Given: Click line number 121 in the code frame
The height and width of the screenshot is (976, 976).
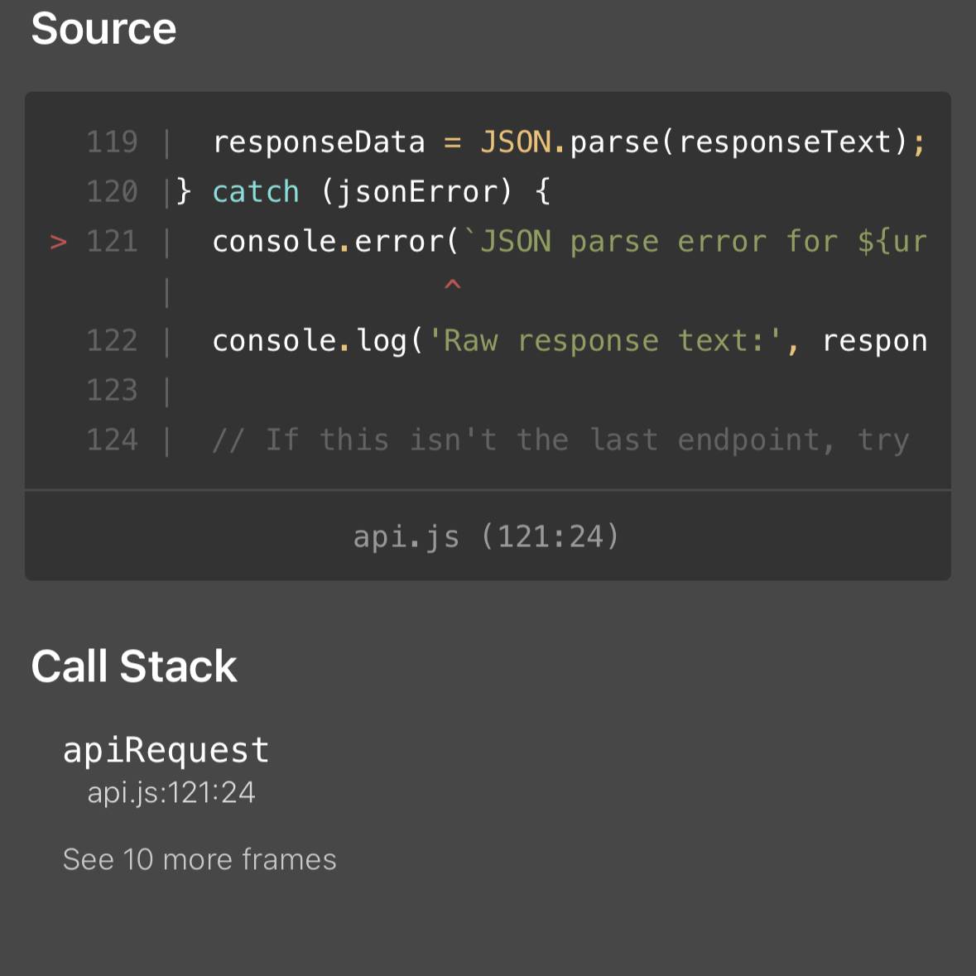Looking at the screenshot, I should pyautogui.click(x=112, y=242).
